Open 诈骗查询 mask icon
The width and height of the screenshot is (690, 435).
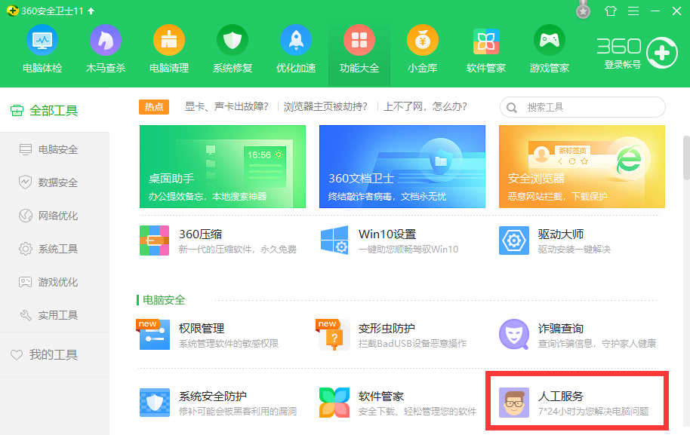(x=514, y=335)
